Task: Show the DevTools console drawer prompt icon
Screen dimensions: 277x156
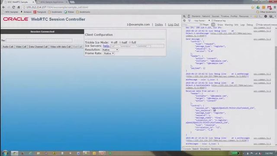Action: click(261, 16)
